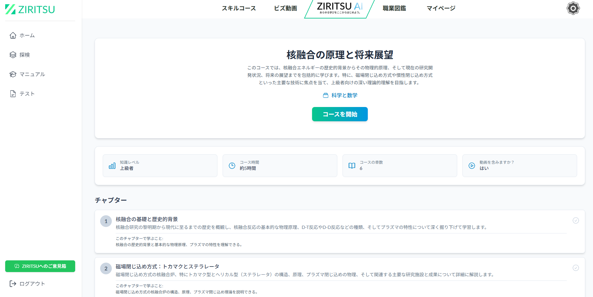Click the Home house icon in sidebar

(x=13, y=35)
